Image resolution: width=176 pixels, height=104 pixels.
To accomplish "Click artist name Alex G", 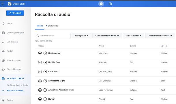I will pos(102,99).
